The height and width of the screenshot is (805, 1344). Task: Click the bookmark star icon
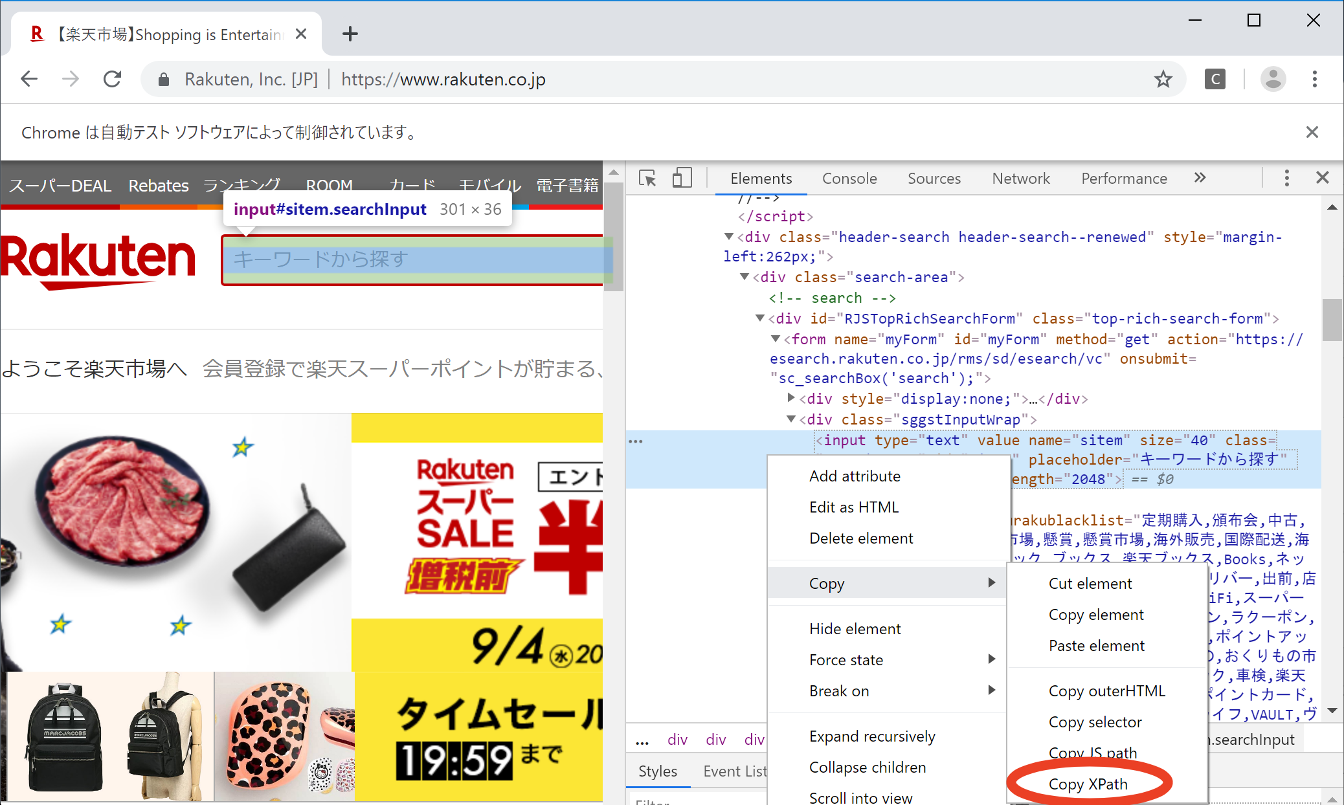1163,80
